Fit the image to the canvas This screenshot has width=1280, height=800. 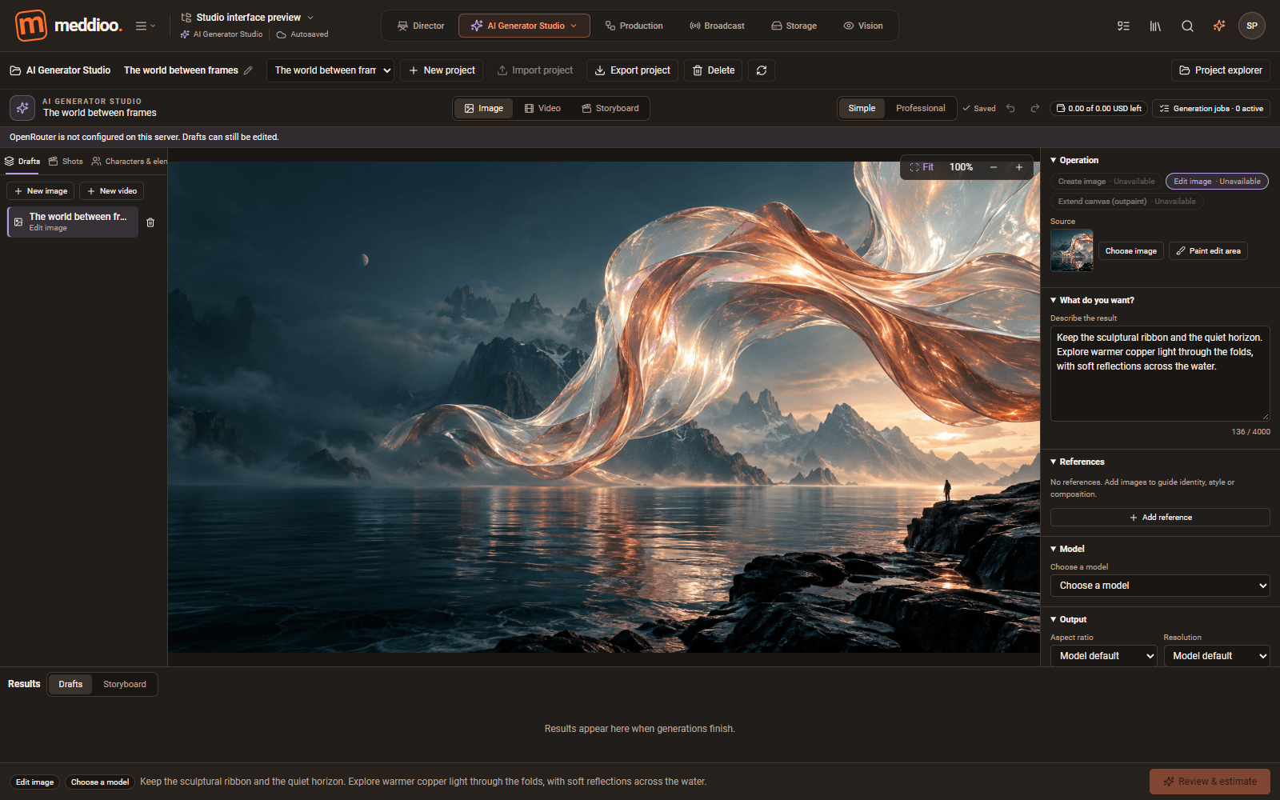(x=922, y=167)
